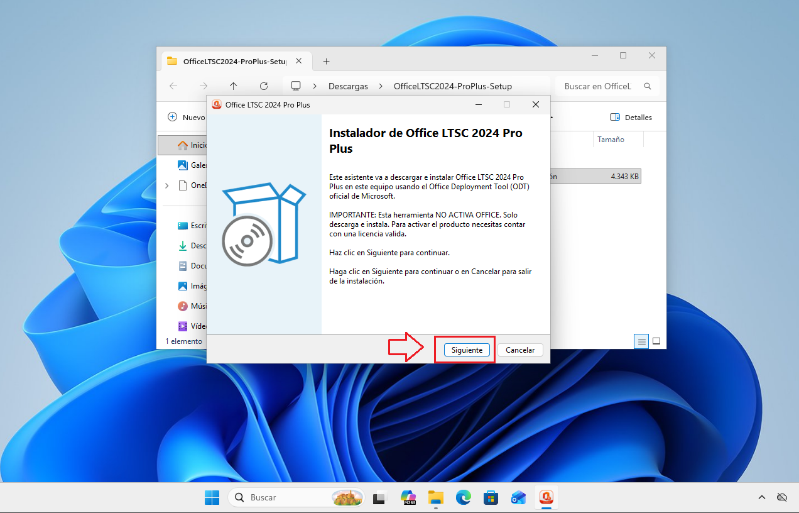Click the search magnifier in Explorer

[648, 86]
